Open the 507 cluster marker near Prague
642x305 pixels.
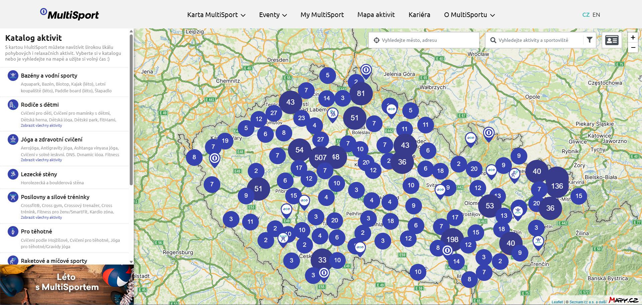pos(320,158)
